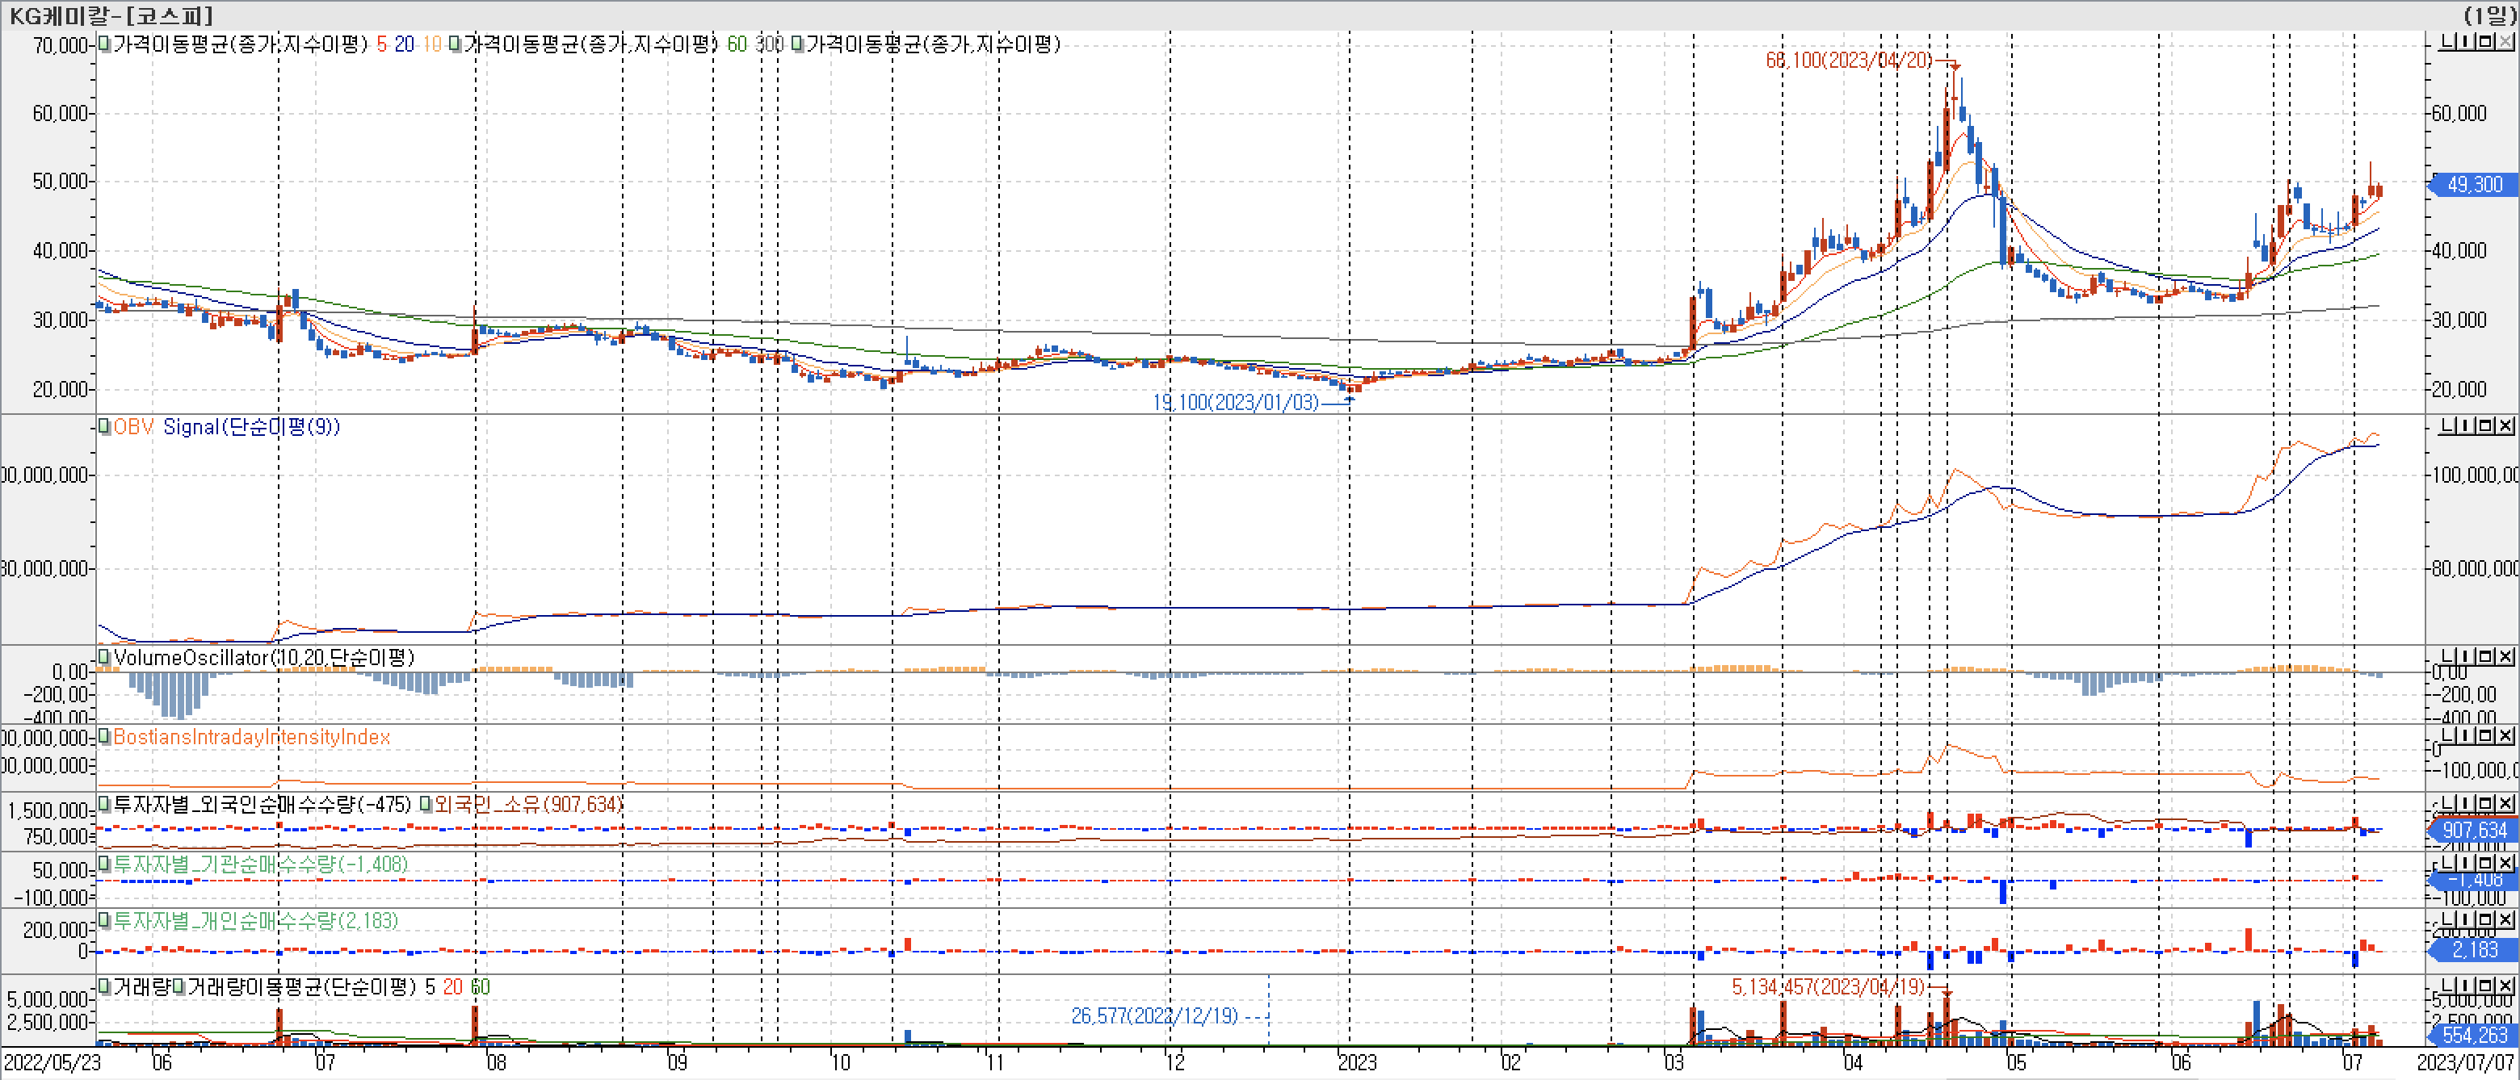Screen dimensions: 2520x1080
Task: Click L-shaped icon in price chart panel
Action: point(2449,42)
